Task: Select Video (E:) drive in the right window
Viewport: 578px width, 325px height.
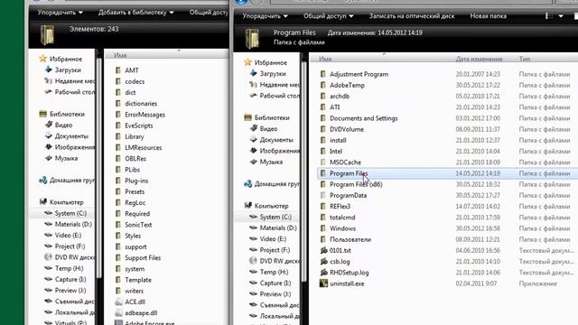Action: [273, 239]
